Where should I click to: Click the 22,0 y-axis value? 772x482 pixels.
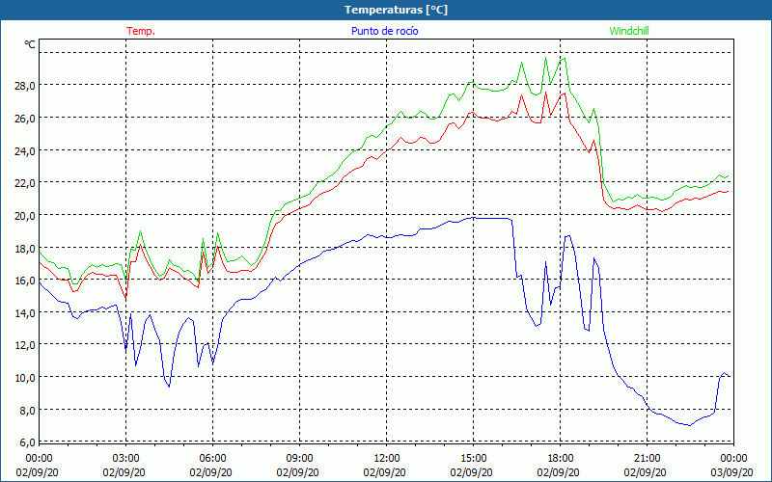pyautogui.click(x=24, y=183)
